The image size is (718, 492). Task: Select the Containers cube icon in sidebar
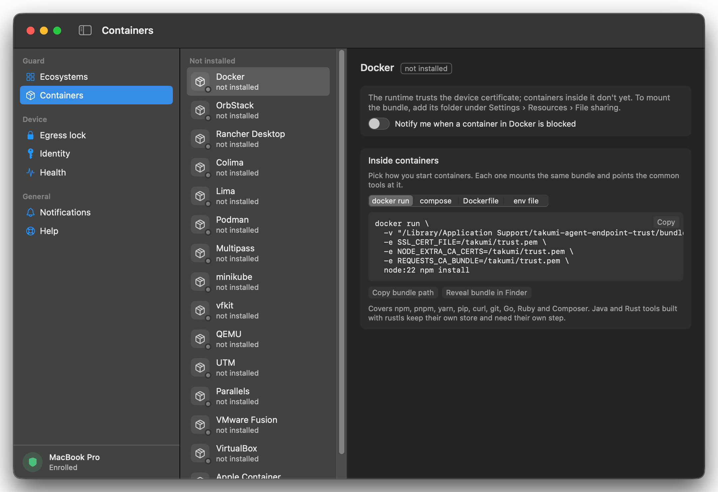30,95
